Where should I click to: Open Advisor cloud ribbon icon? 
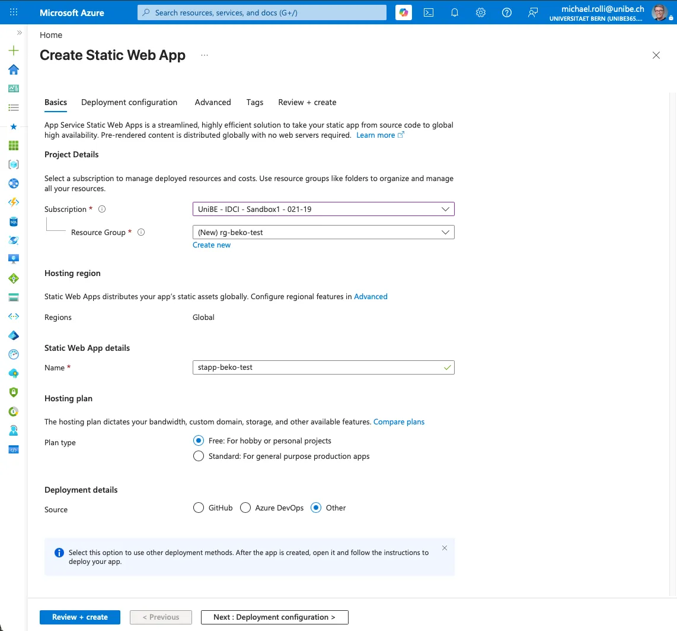(x=14, y=373)
